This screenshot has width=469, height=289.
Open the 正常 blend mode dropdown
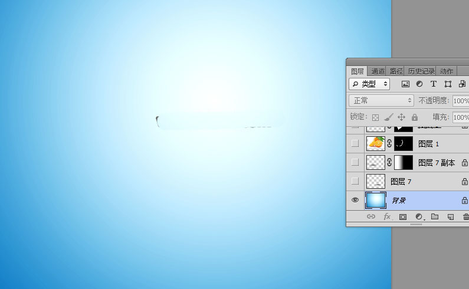point(381,100)
